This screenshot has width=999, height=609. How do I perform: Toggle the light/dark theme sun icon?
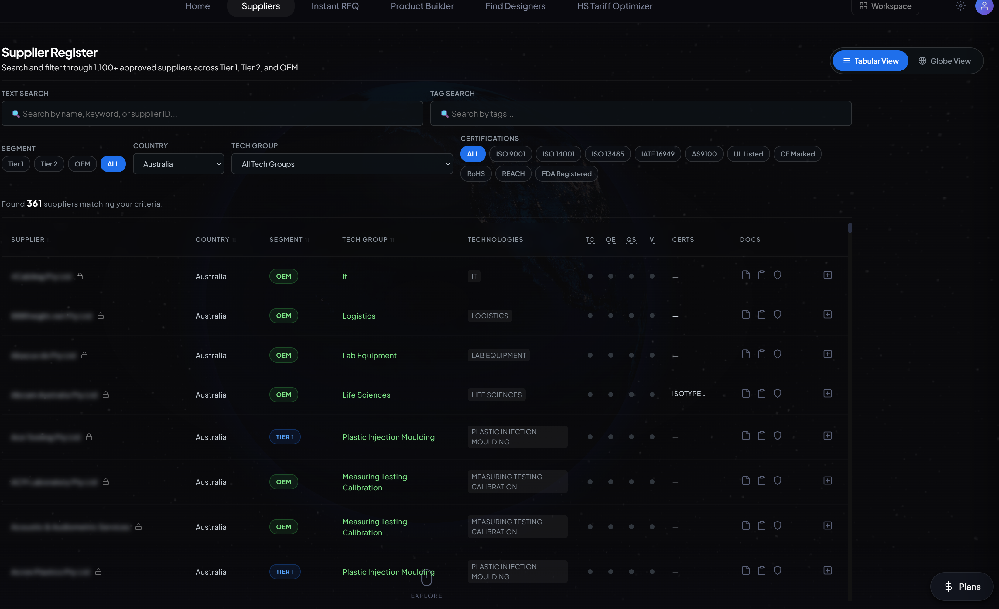[x=960, y=6]
